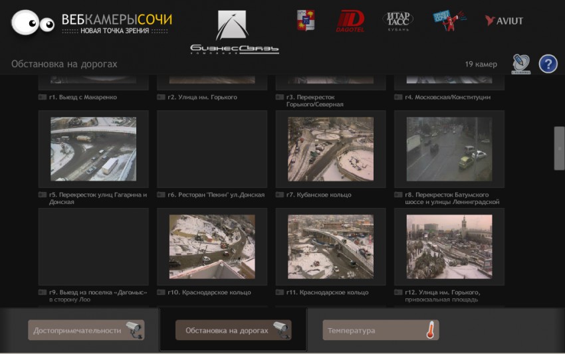Open the ITAR-TASS Kuban logo
Viewport: 565px width, 354px height.
pyautogui.click(x=397, y=21)
